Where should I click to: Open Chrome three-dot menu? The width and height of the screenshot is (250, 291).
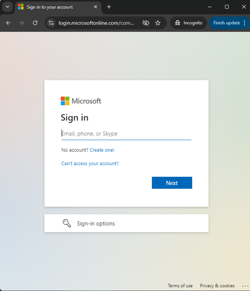pos(245,23)
